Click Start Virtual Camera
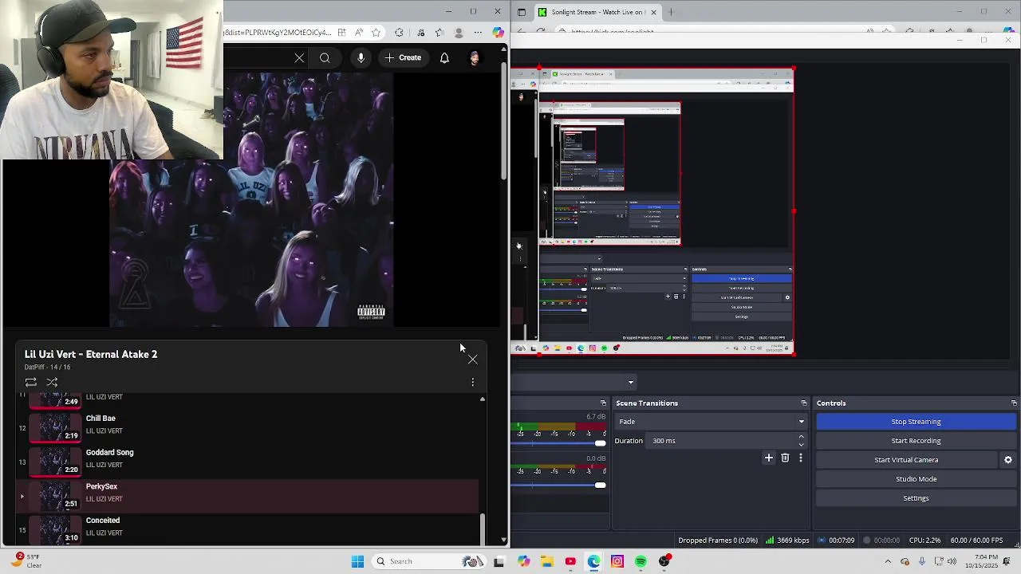The width and height of the screenshot is (1021, 574). (x=906, y=460)
